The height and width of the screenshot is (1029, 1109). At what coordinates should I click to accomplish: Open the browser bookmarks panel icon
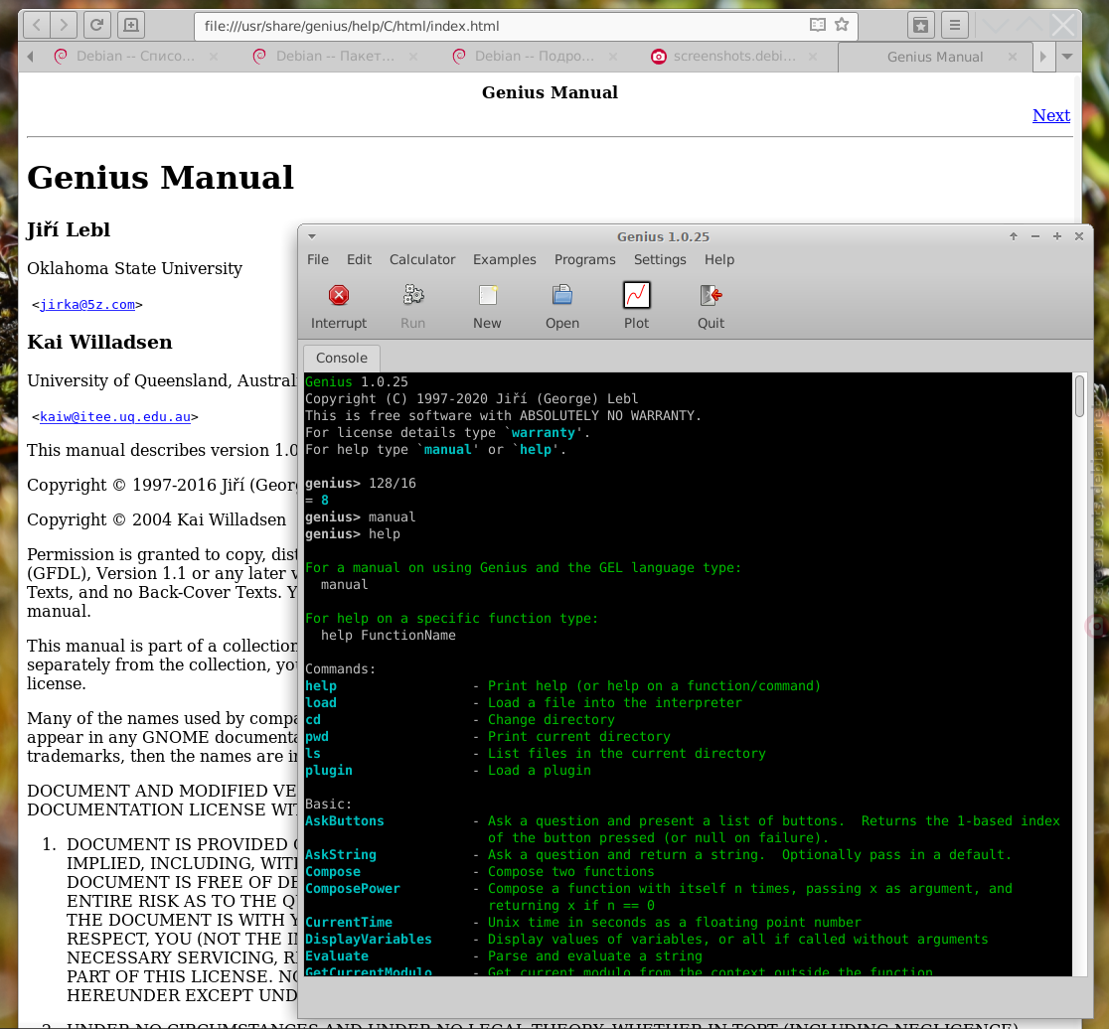coord(921,26)
